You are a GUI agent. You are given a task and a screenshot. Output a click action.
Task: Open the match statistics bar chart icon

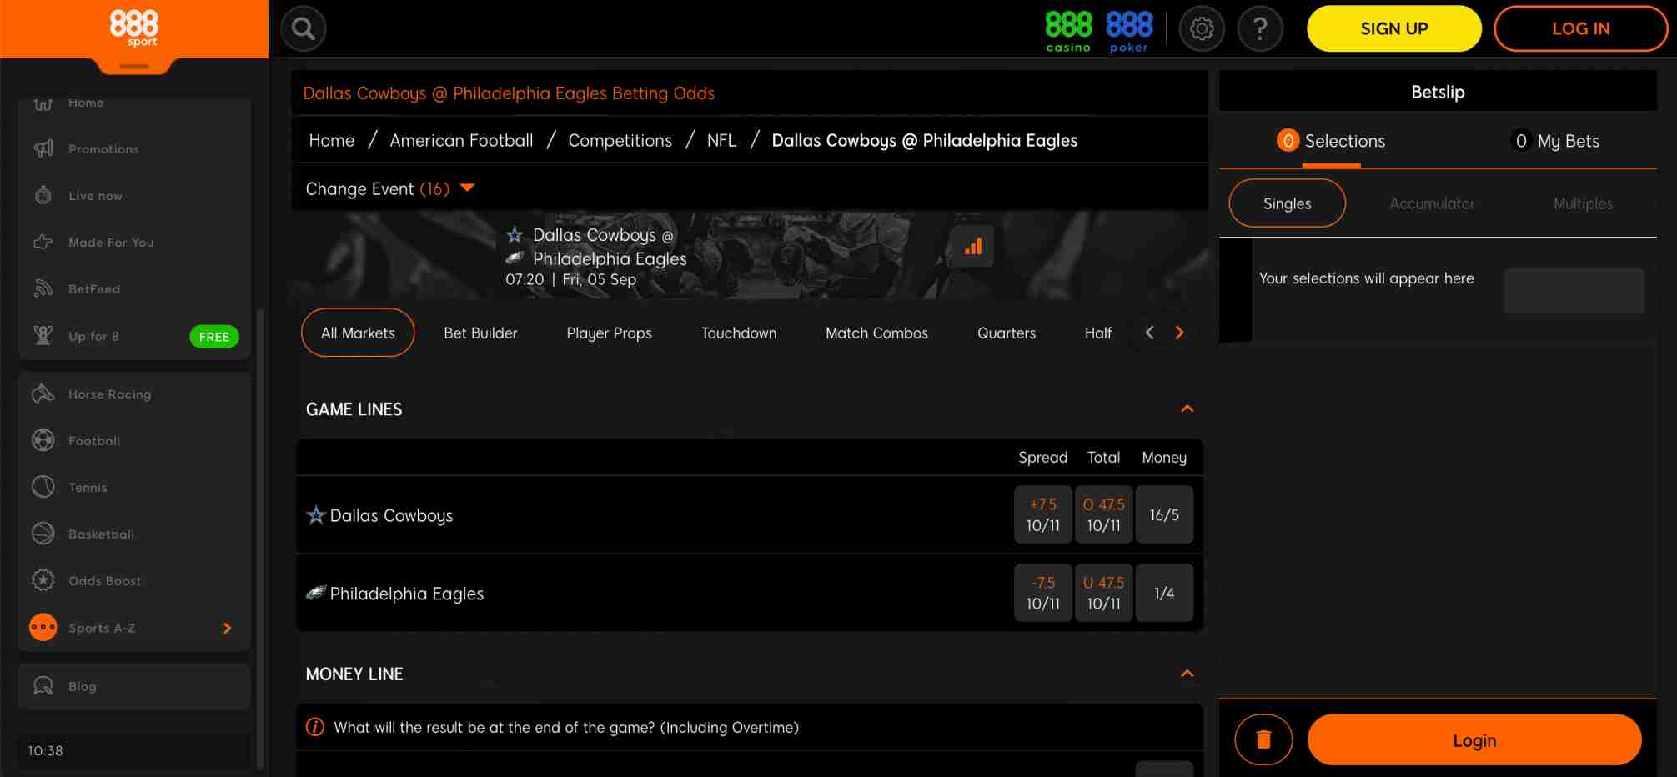point(973,246)
